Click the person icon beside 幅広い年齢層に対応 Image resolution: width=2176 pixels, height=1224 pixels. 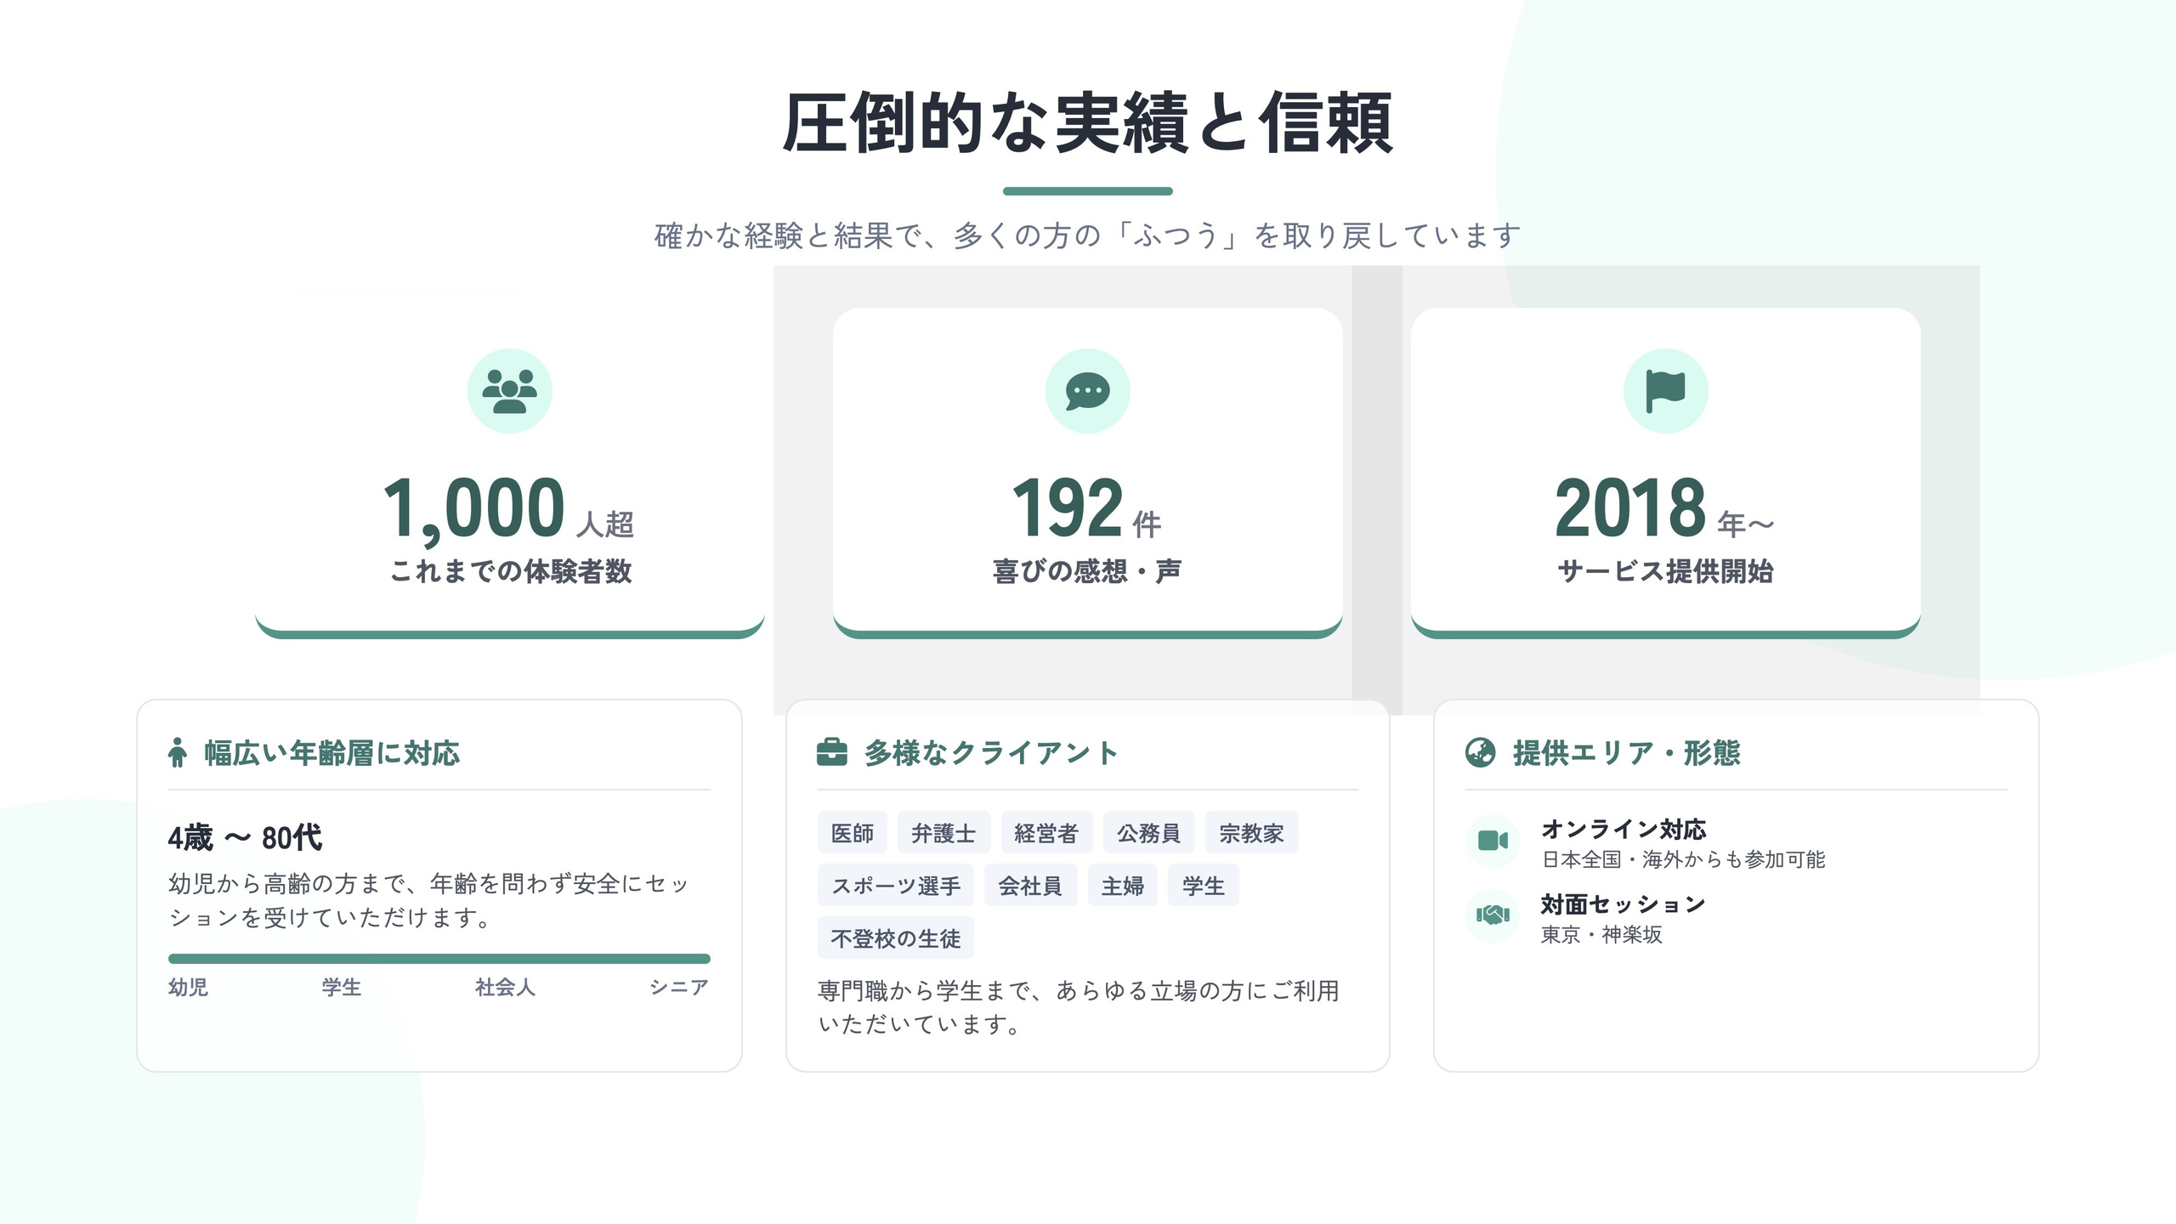tap(178, 753)
